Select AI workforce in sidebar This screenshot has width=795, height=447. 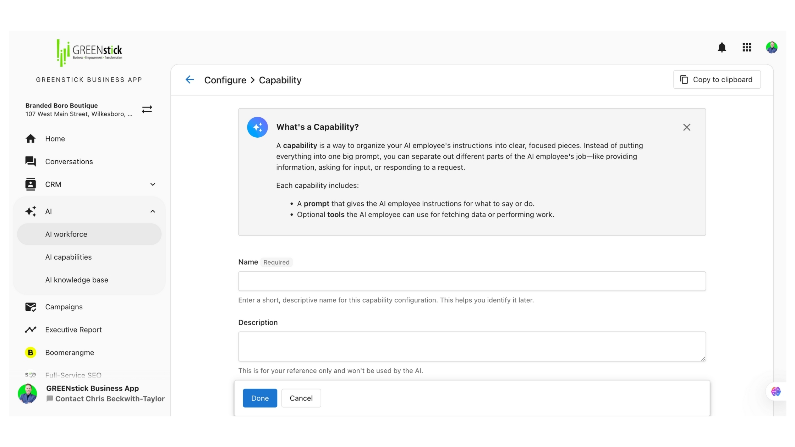tap(66, 234)
